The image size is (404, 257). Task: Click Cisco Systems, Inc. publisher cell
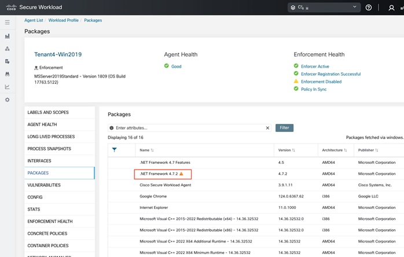[x=374, y=185]
